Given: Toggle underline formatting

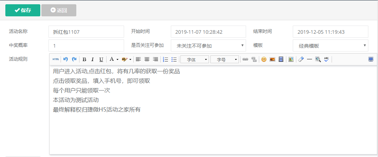Looking at the screenshot, I should (x=101, y=59).
